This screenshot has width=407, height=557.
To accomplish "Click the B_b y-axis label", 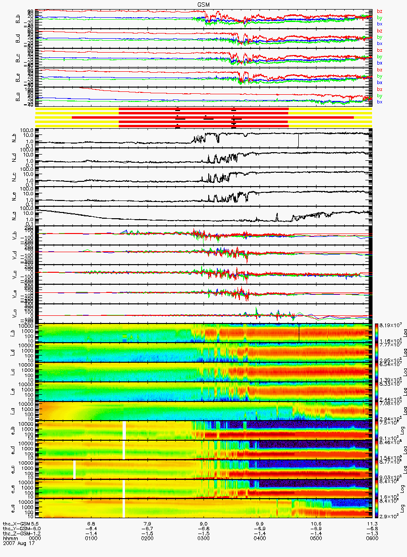I will [18, 19].
